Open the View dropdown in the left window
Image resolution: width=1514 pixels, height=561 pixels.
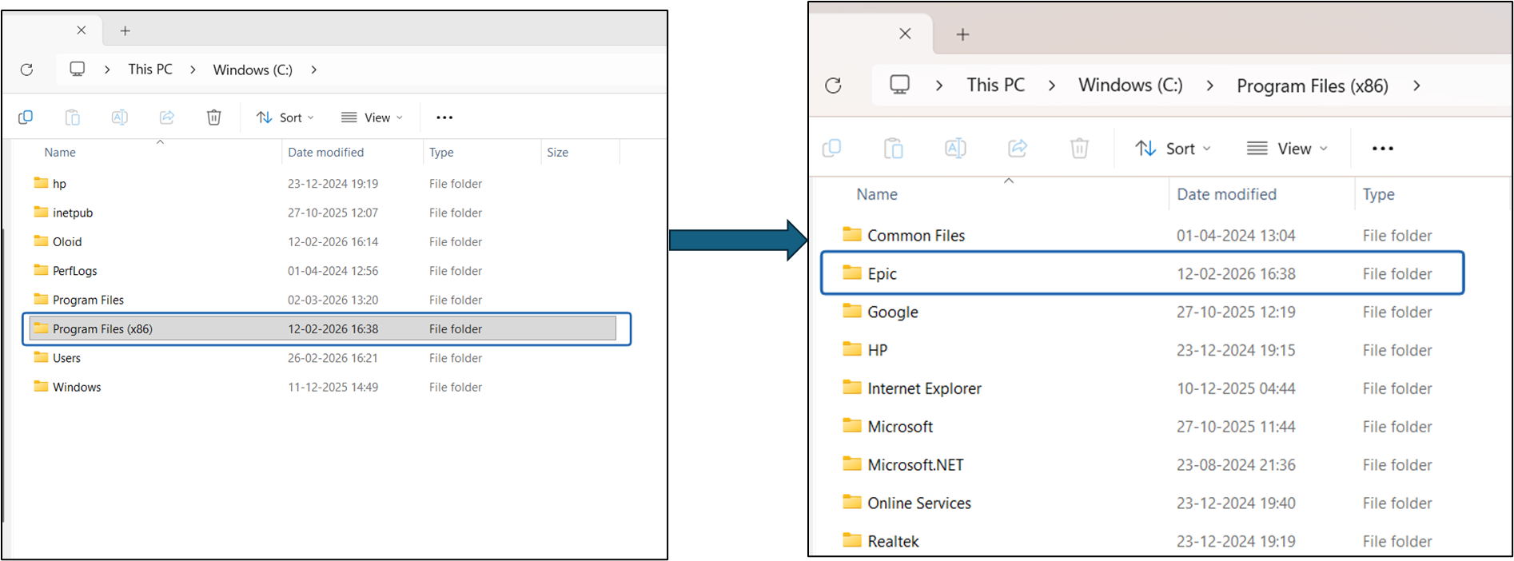click(372, 117)
